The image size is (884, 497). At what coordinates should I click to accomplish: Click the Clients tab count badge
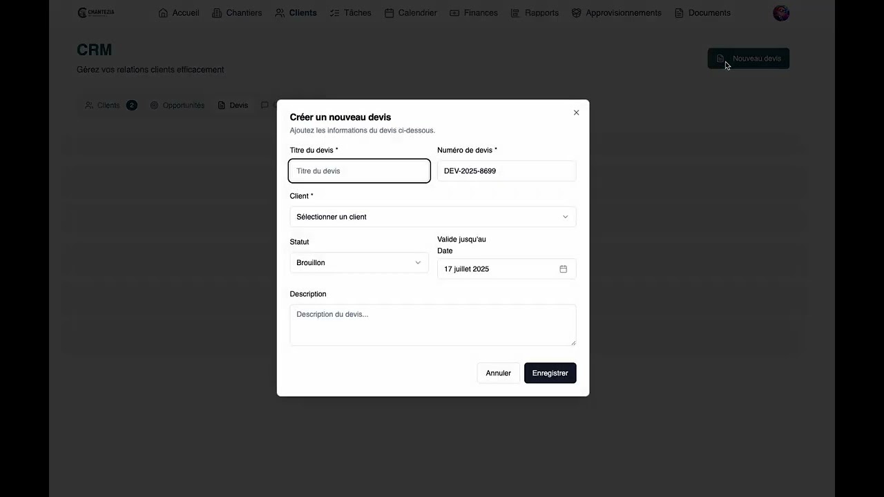[x=132, y=106]
